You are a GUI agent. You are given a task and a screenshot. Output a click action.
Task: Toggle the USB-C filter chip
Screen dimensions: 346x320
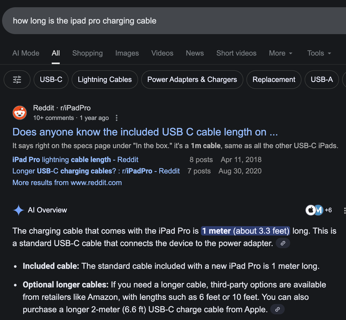pos(51,80)
